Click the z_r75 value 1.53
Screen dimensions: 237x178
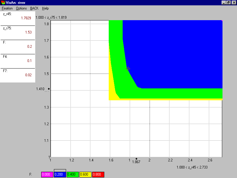(28, 32)
